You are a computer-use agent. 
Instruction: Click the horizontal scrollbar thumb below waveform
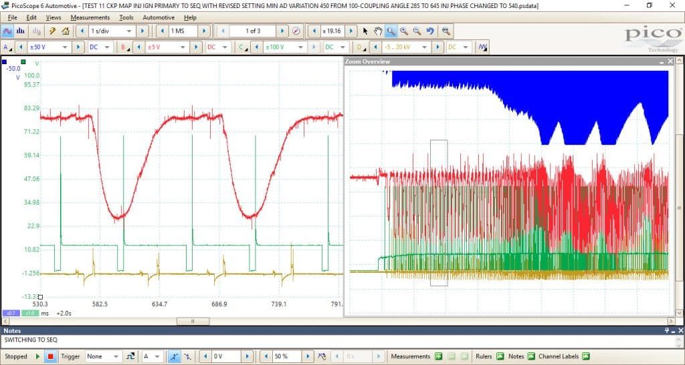pos(193,321)
